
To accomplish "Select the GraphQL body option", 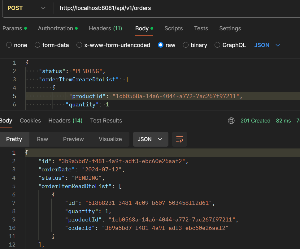I will coord(217,45).
